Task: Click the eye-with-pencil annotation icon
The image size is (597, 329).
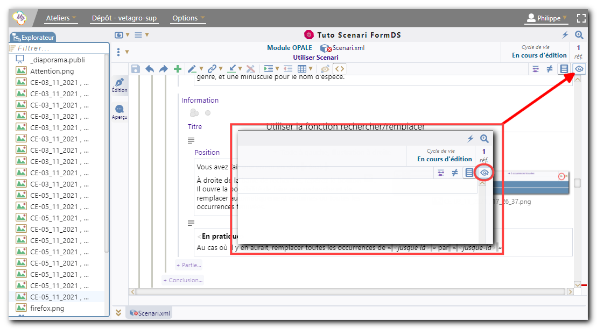Action: [x=325, y=69]
